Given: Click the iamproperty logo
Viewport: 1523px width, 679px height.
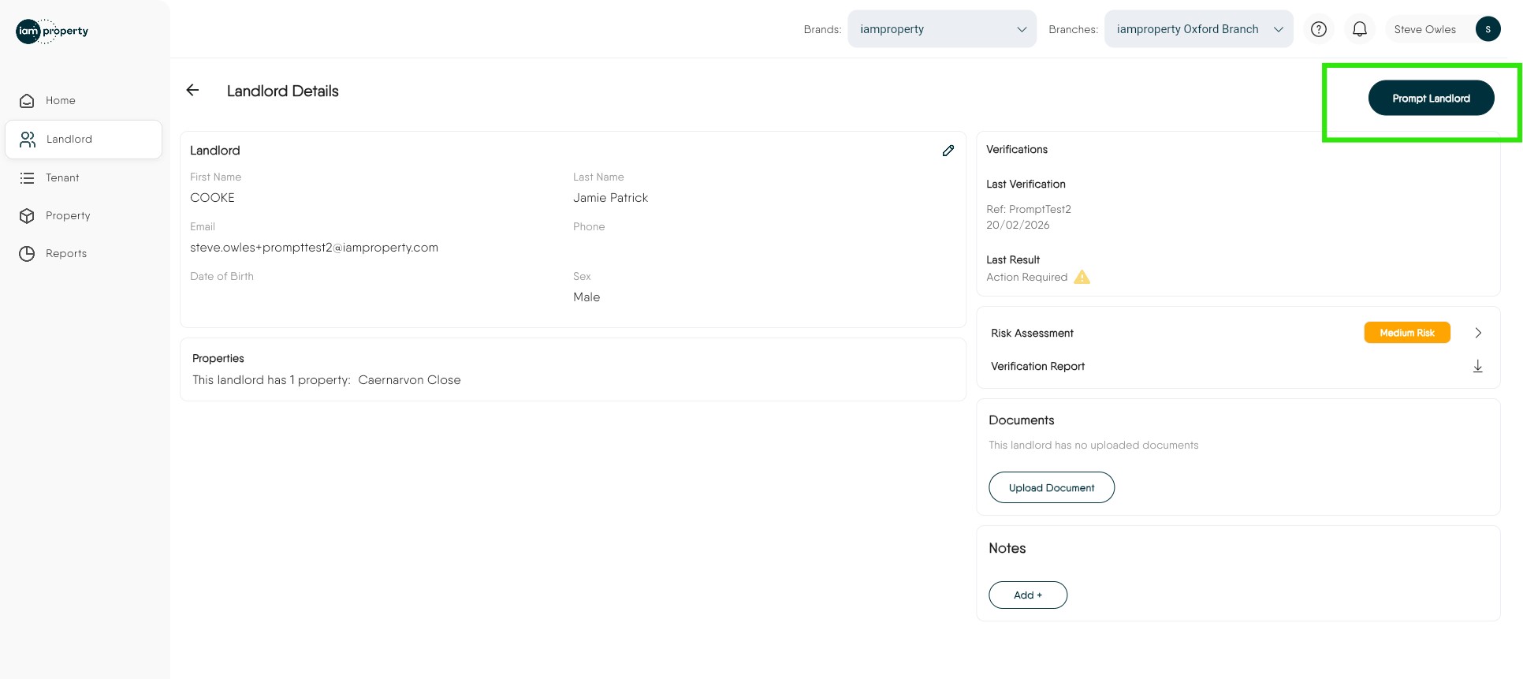Looking at the screenshot, I should coord(52,32).
